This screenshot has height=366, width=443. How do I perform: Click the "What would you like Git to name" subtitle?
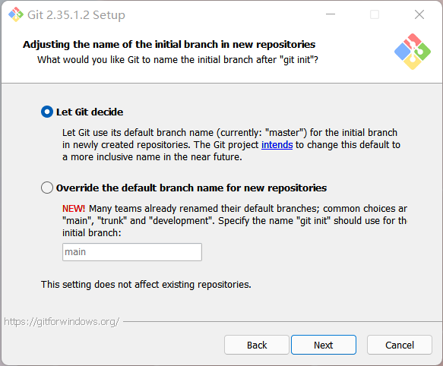point(177,60)
